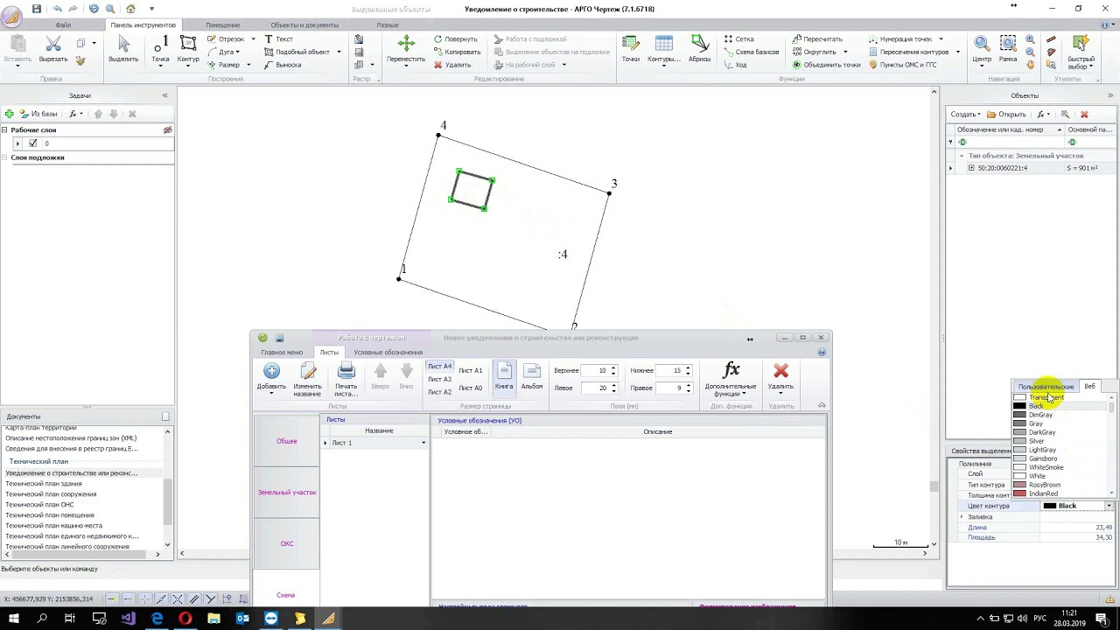Click red delete cross in Объекты panel
1120x630 pixels.
tap(1084, 114)
